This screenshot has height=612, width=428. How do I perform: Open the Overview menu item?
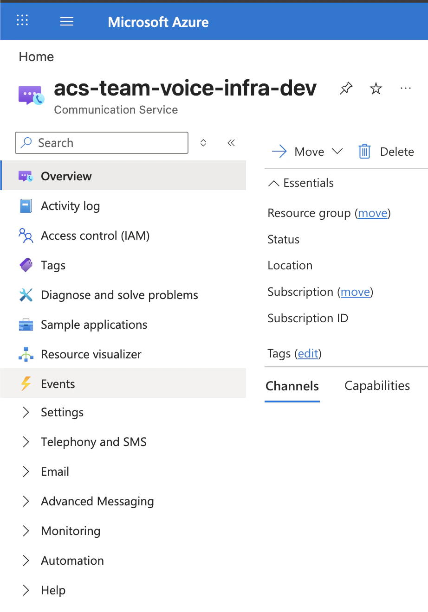(x=123, y=175)
